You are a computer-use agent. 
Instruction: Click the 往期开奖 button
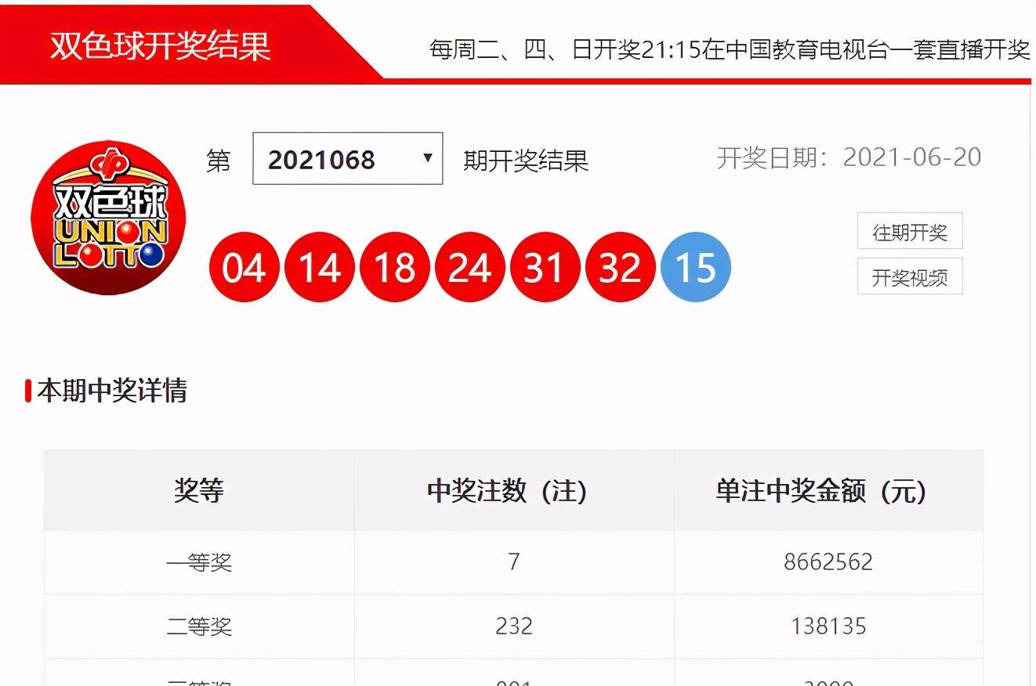point(910,232)
